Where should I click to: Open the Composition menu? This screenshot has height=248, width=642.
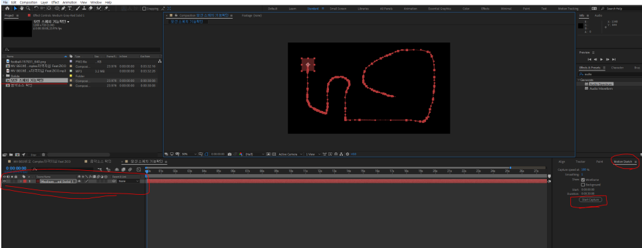(x=29, y=2)
